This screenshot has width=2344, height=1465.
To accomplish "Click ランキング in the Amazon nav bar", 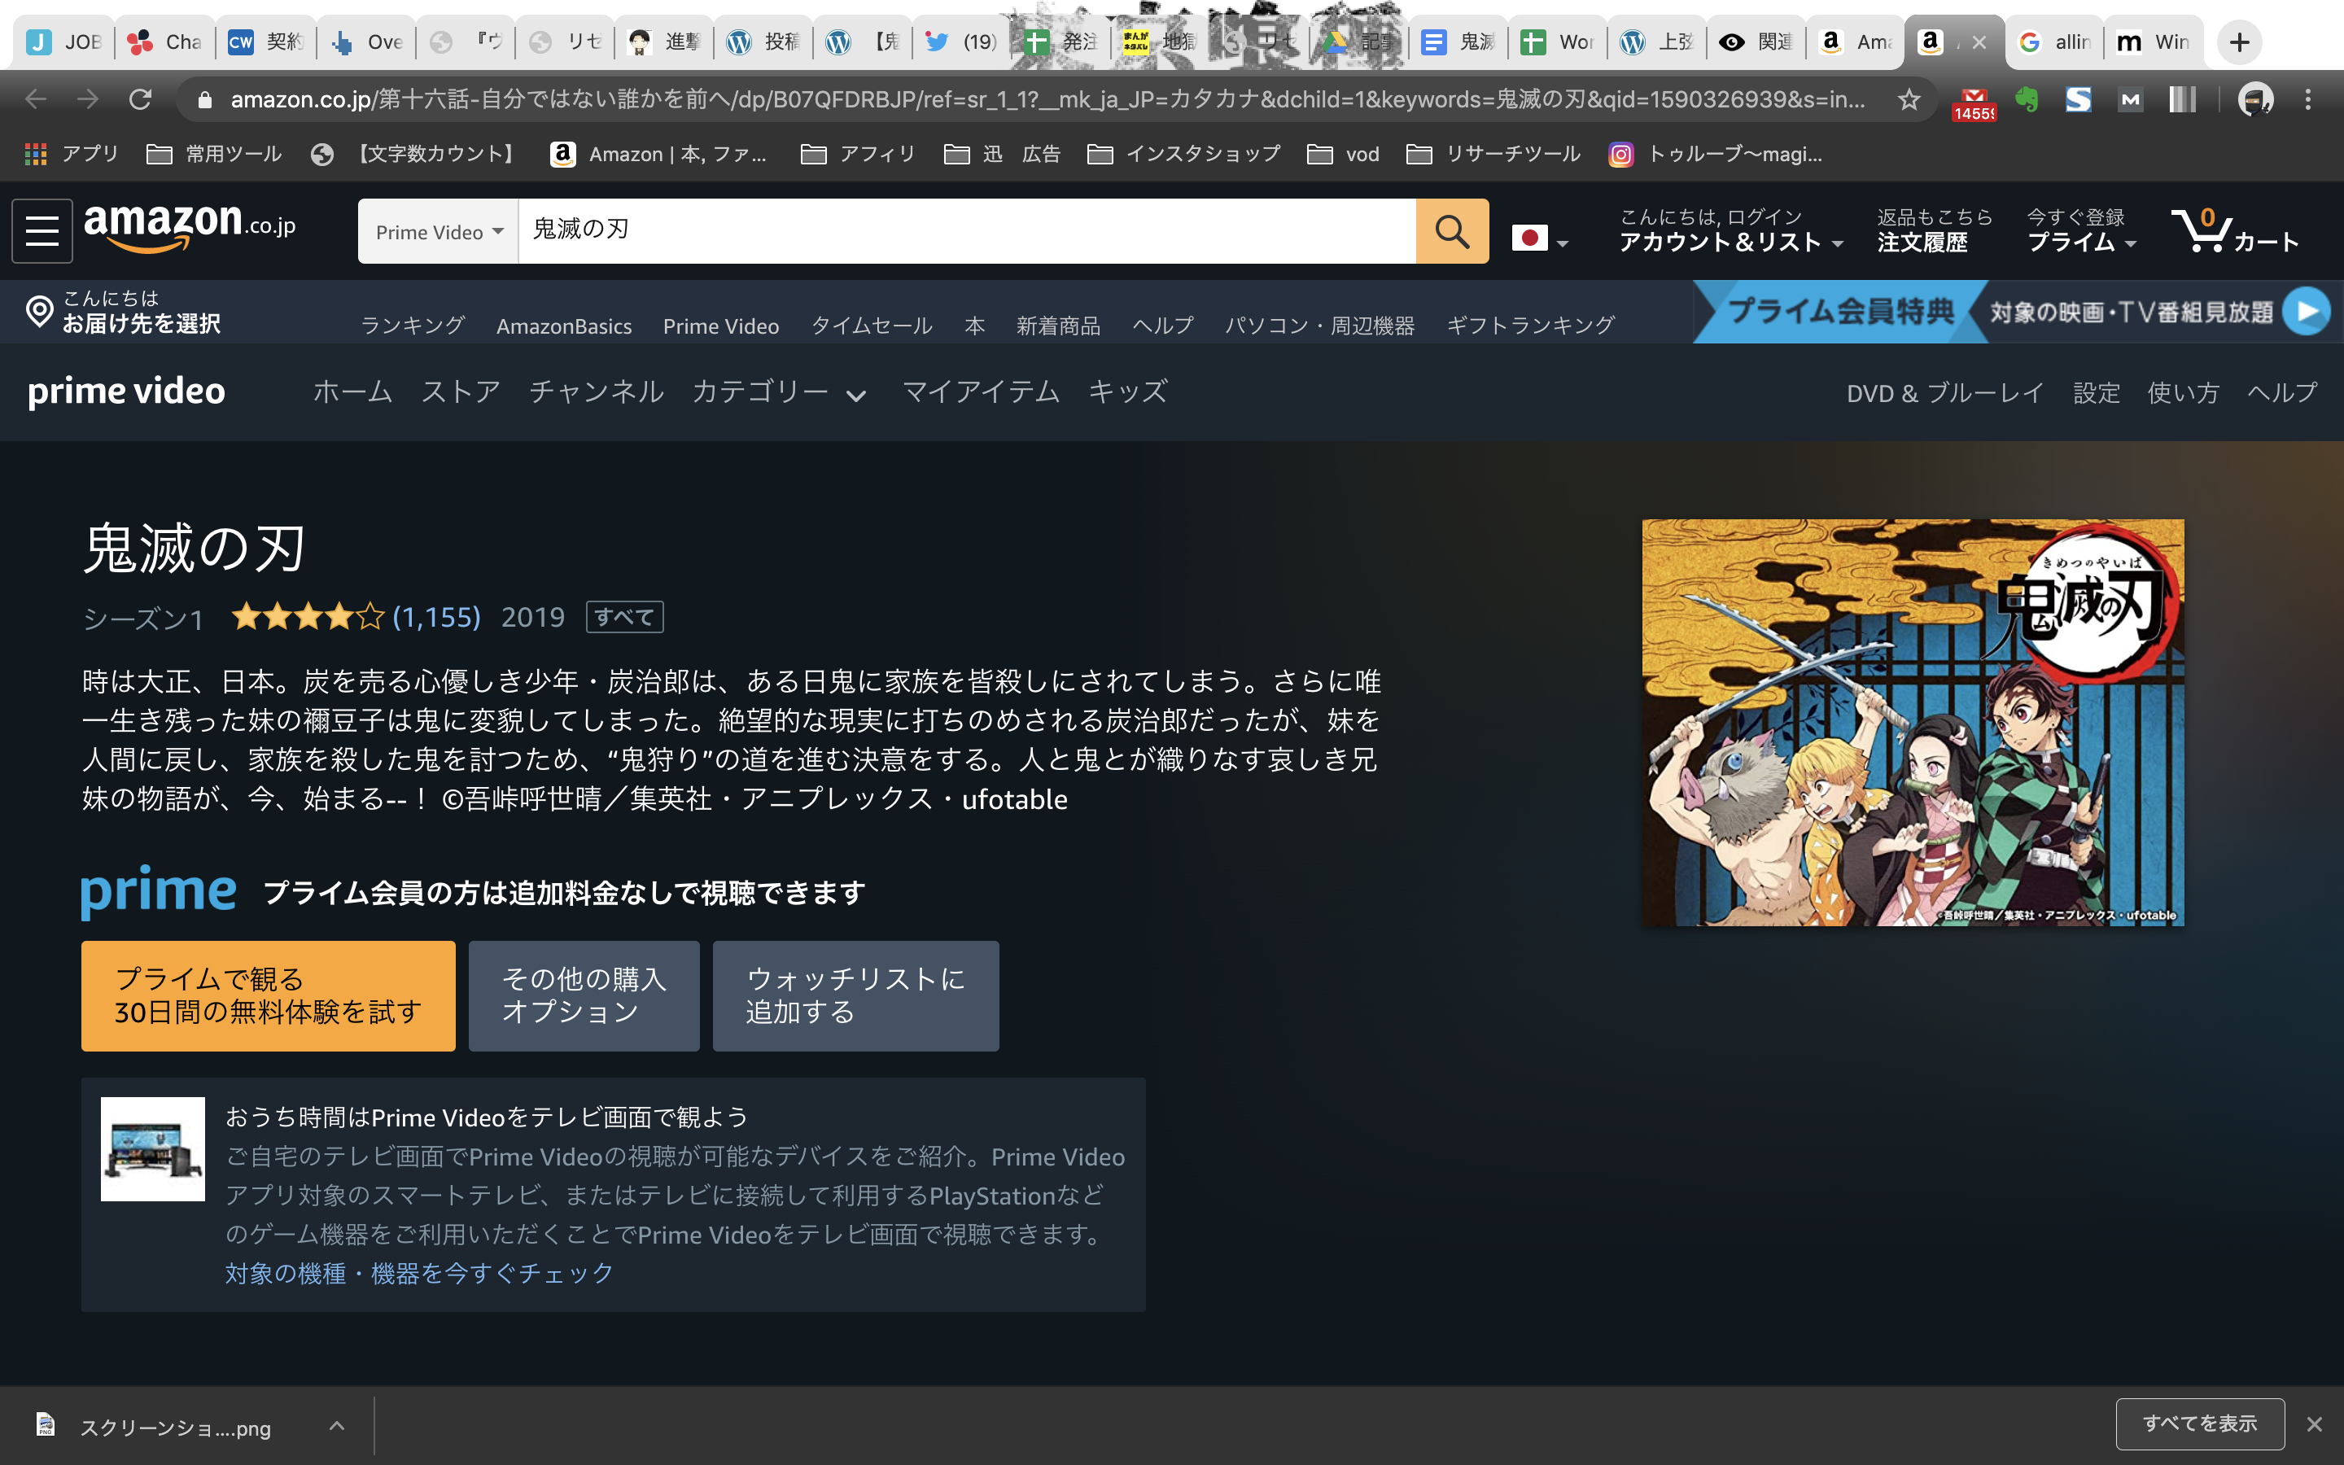I will click(413, 326).
